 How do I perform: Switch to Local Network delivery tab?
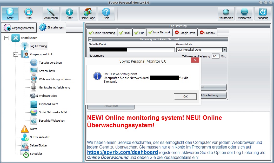[x=159, y=32]
